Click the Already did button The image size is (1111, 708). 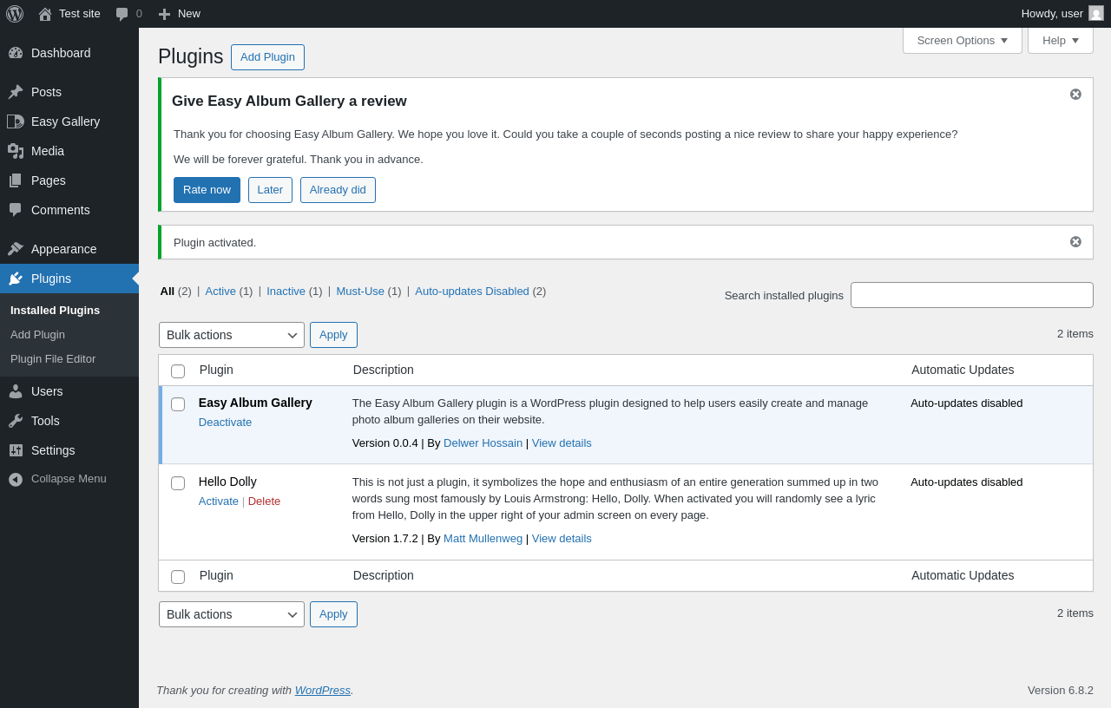click(338, 190)
